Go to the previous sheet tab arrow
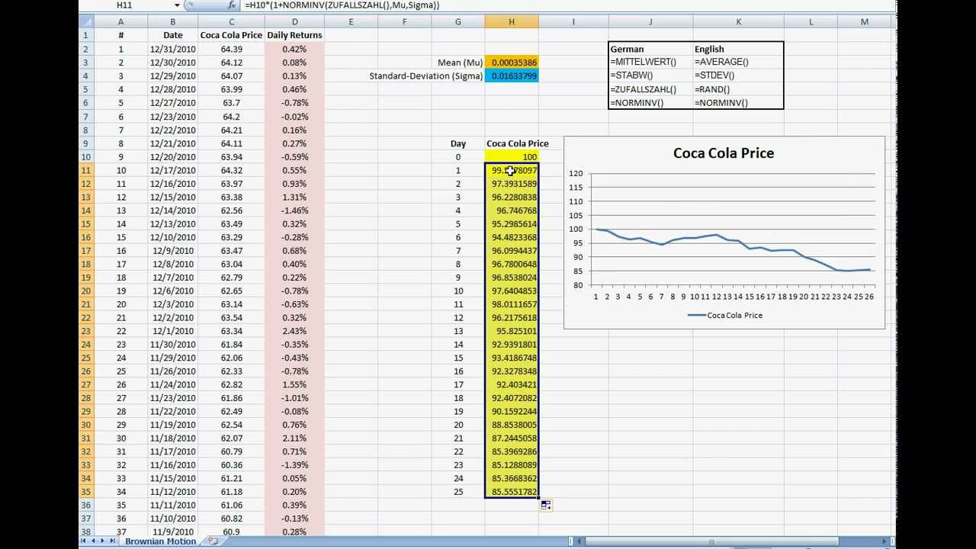 95,541
